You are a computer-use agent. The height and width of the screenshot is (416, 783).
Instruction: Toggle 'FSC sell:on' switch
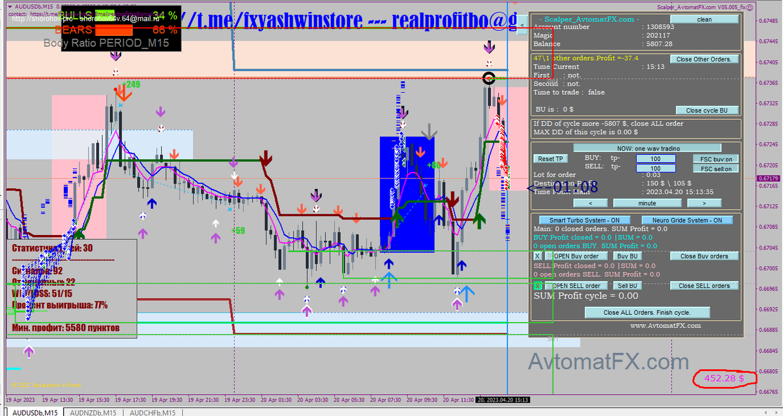716,169
